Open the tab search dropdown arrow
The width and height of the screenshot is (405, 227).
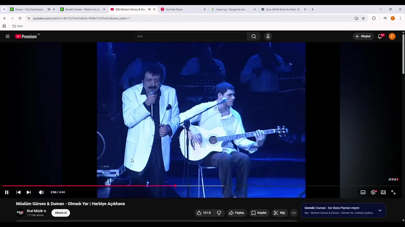pos(4,9)
